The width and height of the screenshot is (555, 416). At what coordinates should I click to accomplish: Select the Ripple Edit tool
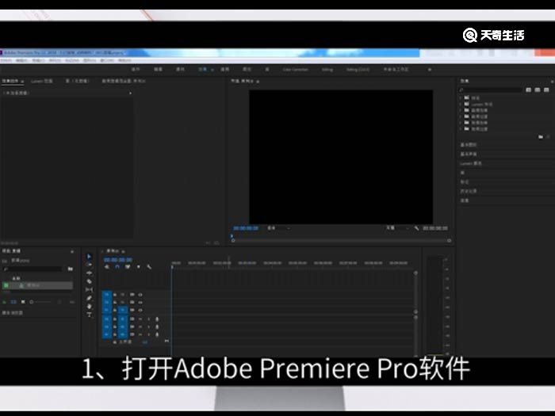(89, 273)
